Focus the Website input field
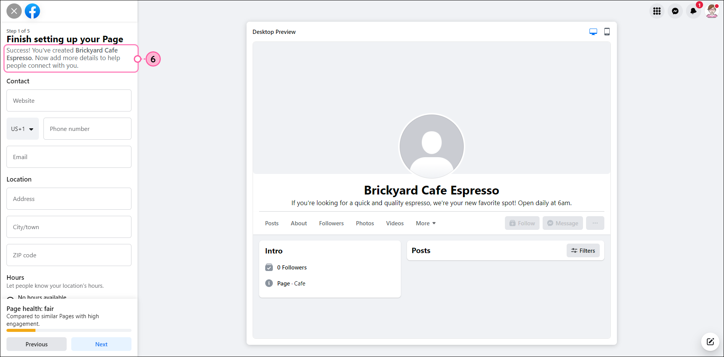The height and width of the screenshot is (357, 724). 69,100
